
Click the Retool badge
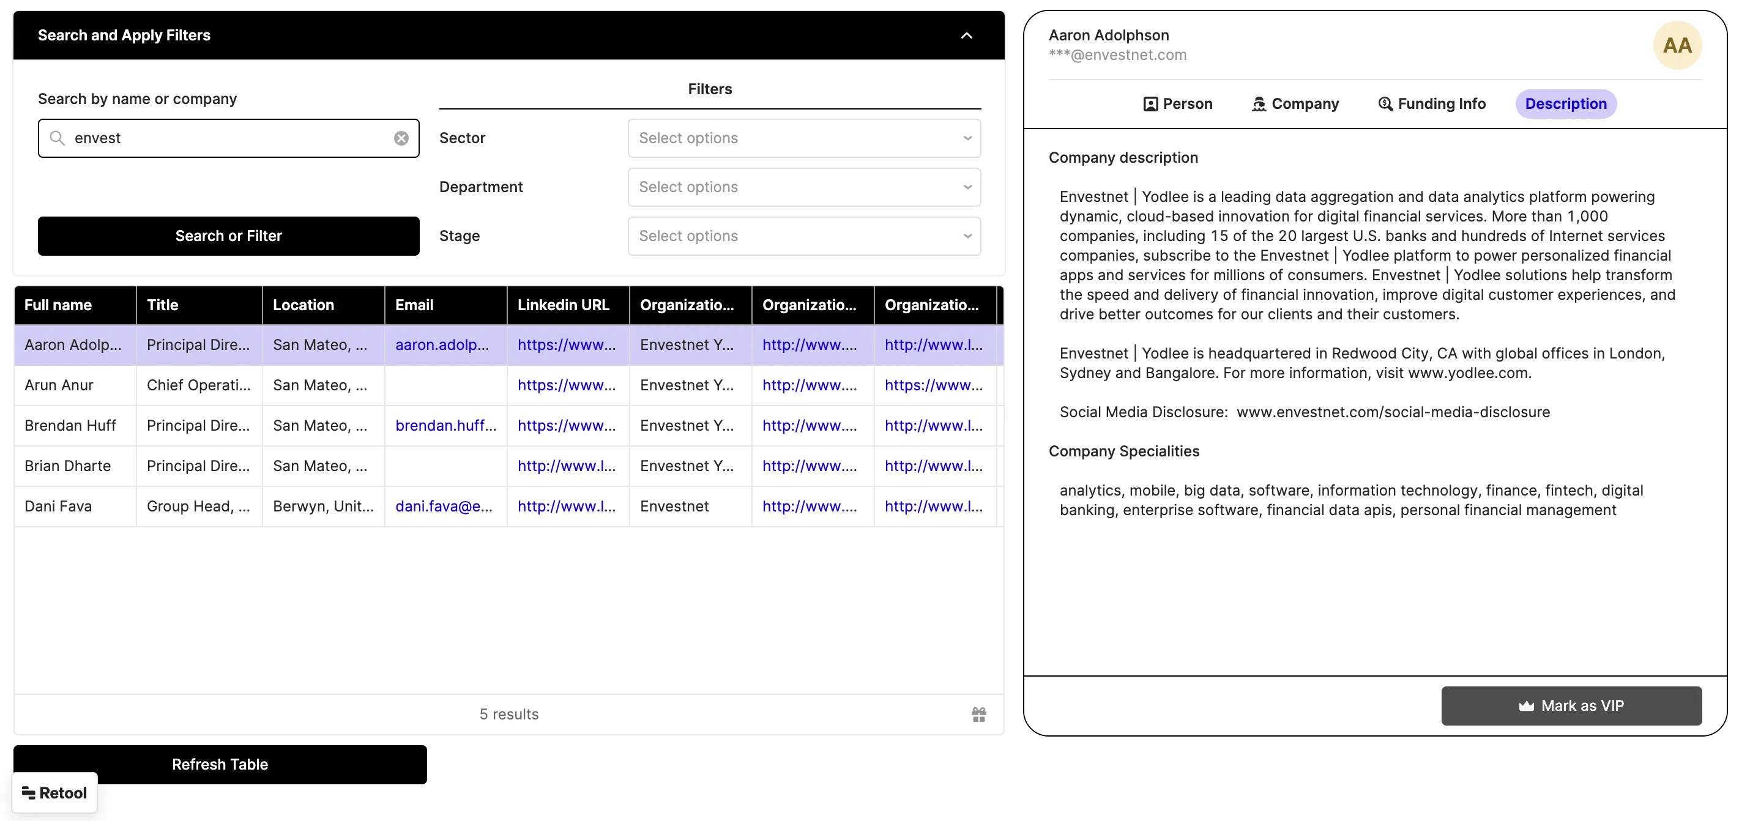(x=54, y=793)
